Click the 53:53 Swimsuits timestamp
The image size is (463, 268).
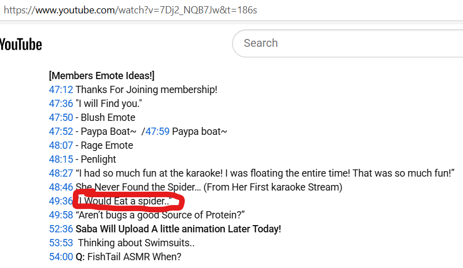pos(61,242)
